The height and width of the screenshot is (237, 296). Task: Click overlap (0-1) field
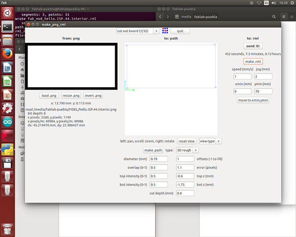tap(159, 168)
